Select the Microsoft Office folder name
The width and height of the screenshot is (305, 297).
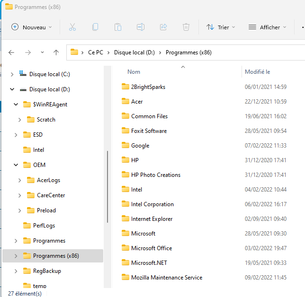tap(152, 248)
